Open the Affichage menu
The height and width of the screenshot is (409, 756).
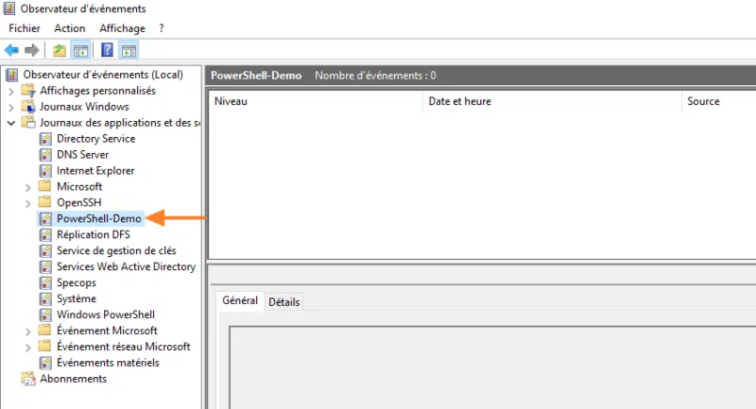(x=122, y=28)
